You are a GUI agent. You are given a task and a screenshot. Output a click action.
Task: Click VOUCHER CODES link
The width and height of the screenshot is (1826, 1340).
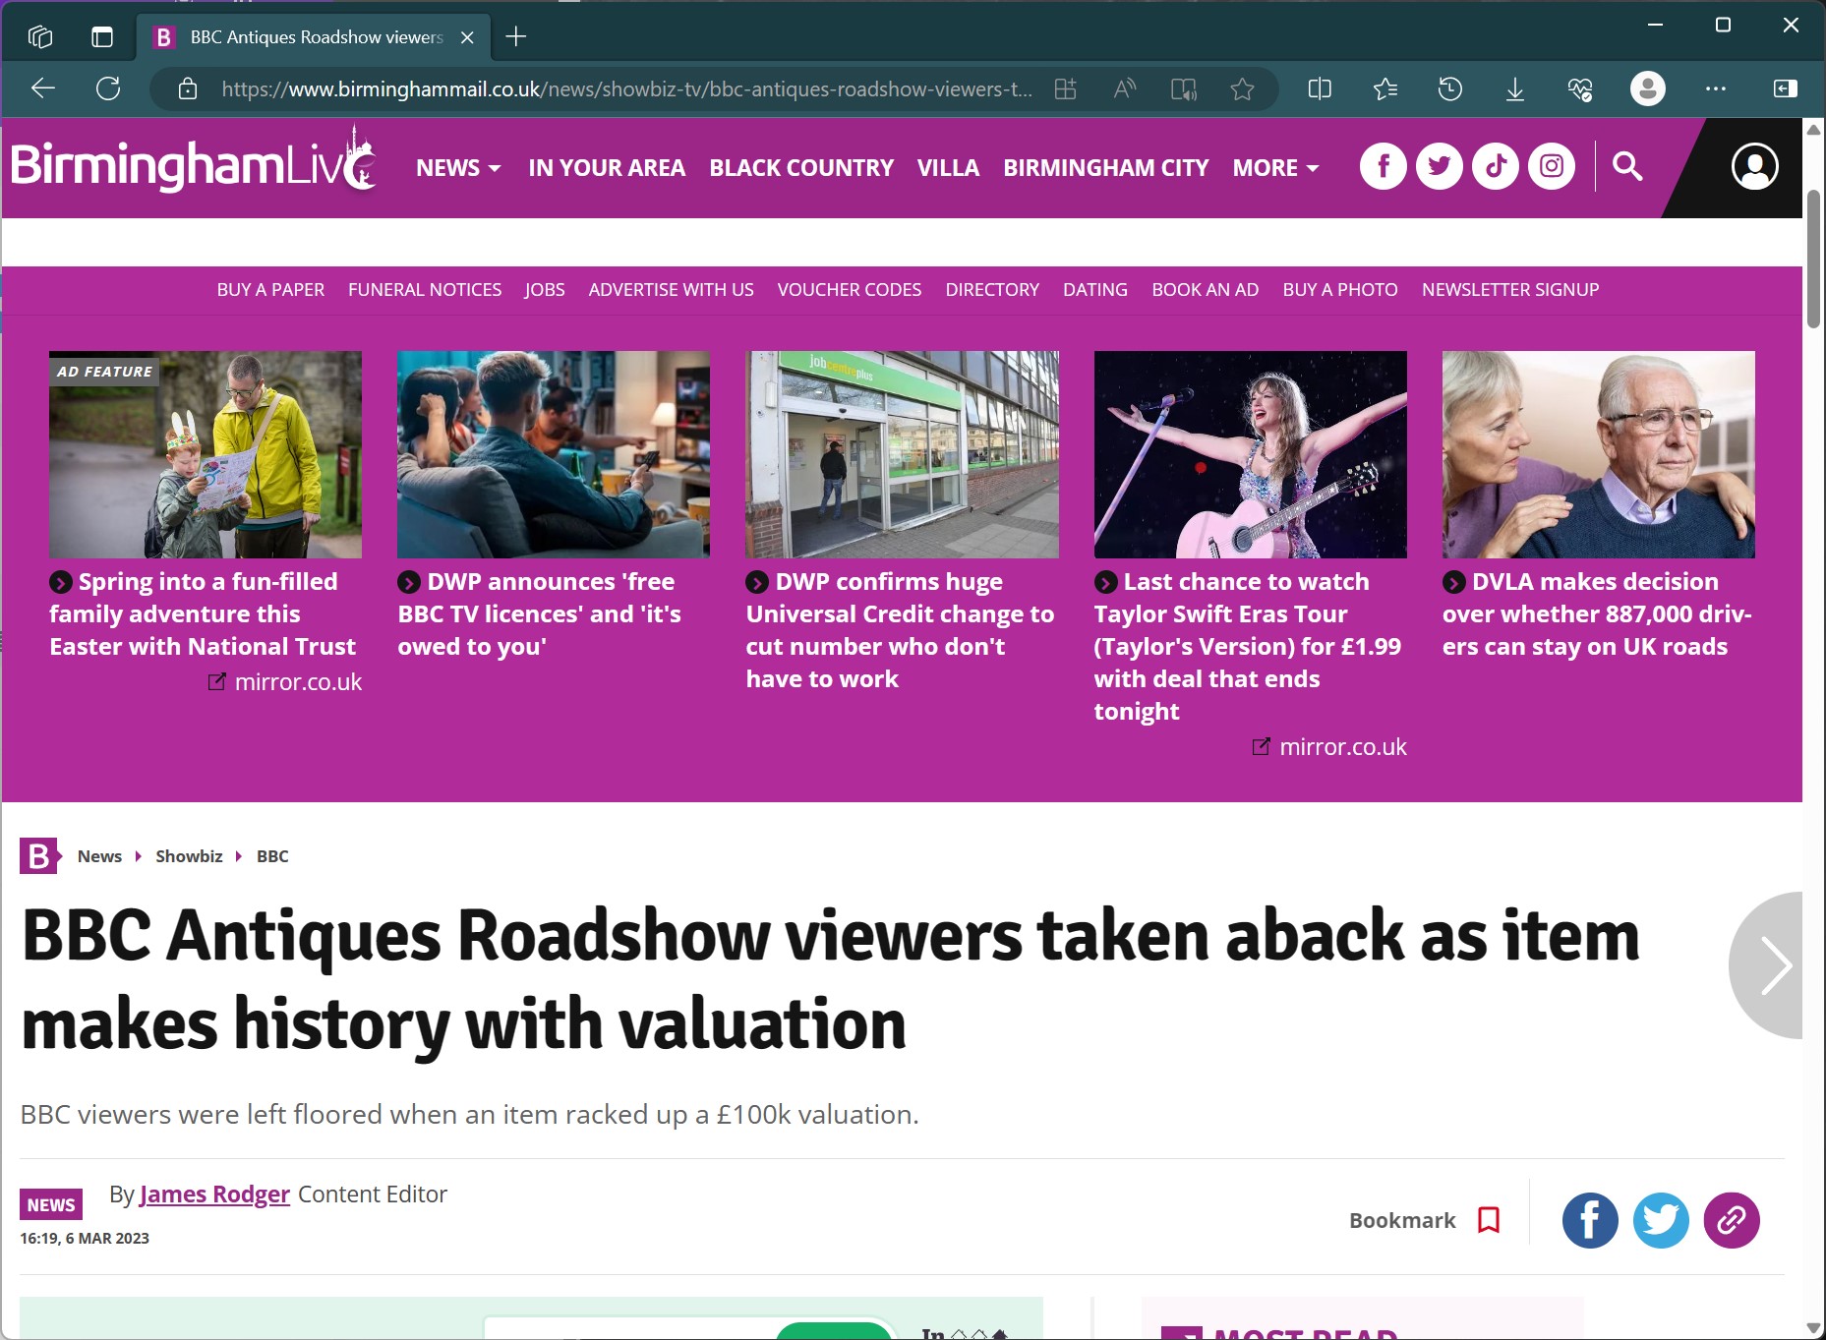click(850, 290)
